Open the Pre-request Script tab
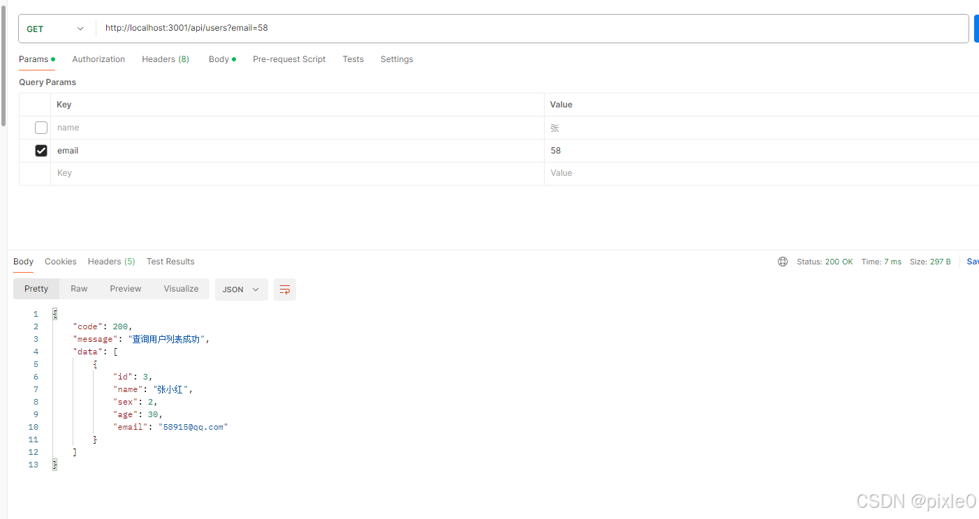This screenshot has width=979, height=519. click(289, 59)
